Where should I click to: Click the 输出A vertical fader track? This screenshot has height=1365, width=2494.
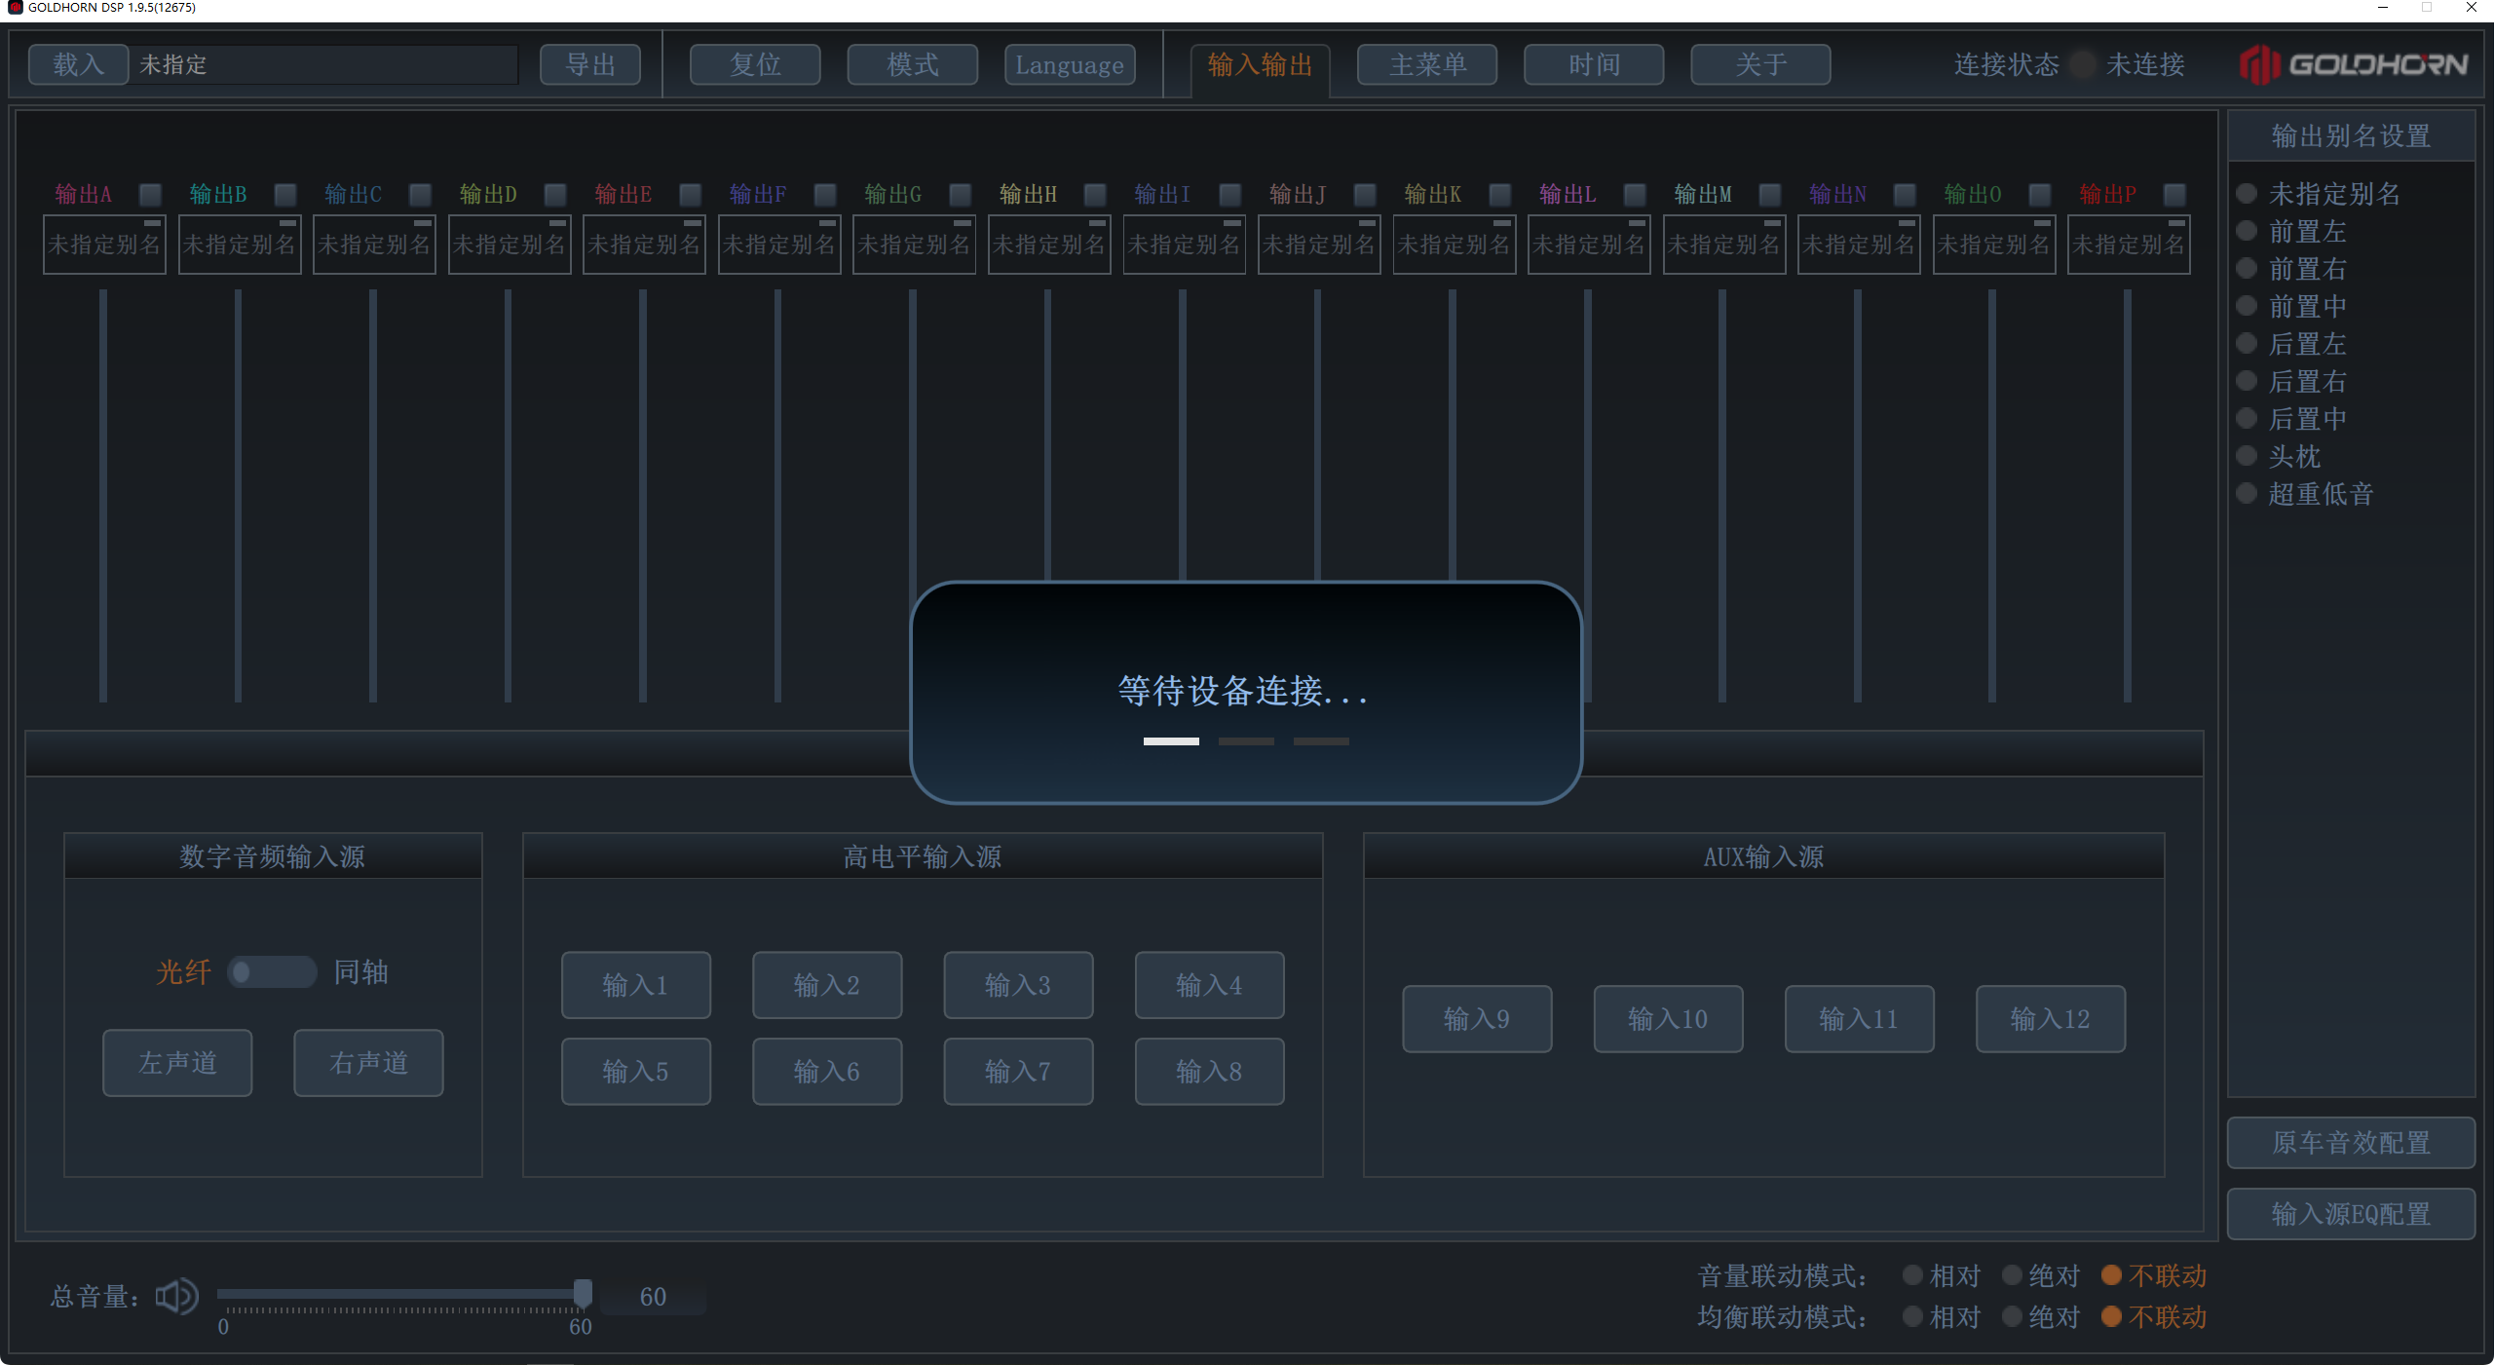[103, 495]
